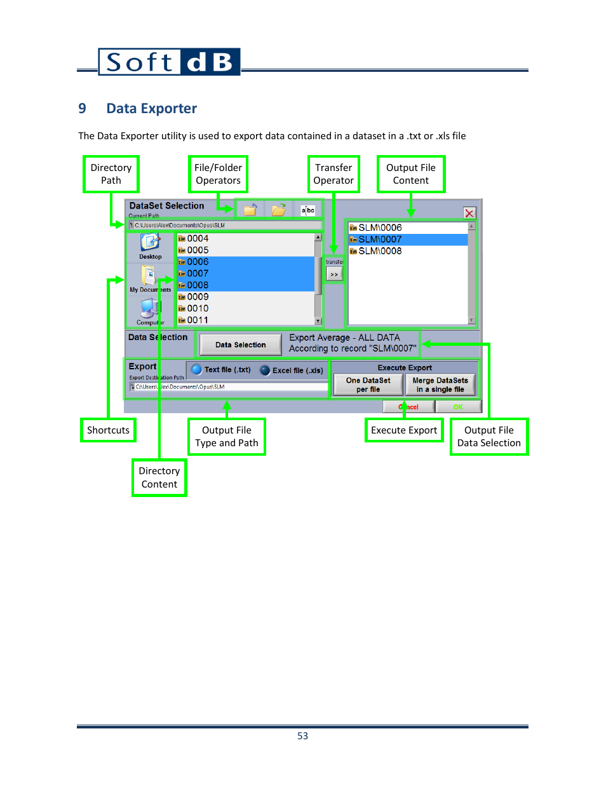Confirm with the OK button
This screenshot has height=785, width=606.
[458, 407]
